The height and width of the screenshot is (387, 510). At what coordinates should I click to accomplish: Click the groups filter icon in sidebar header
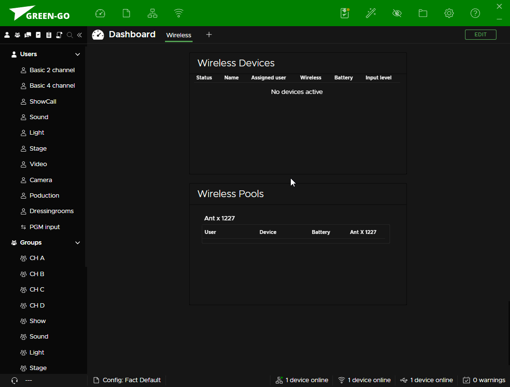pyautogui.click(x=17, y=35)
